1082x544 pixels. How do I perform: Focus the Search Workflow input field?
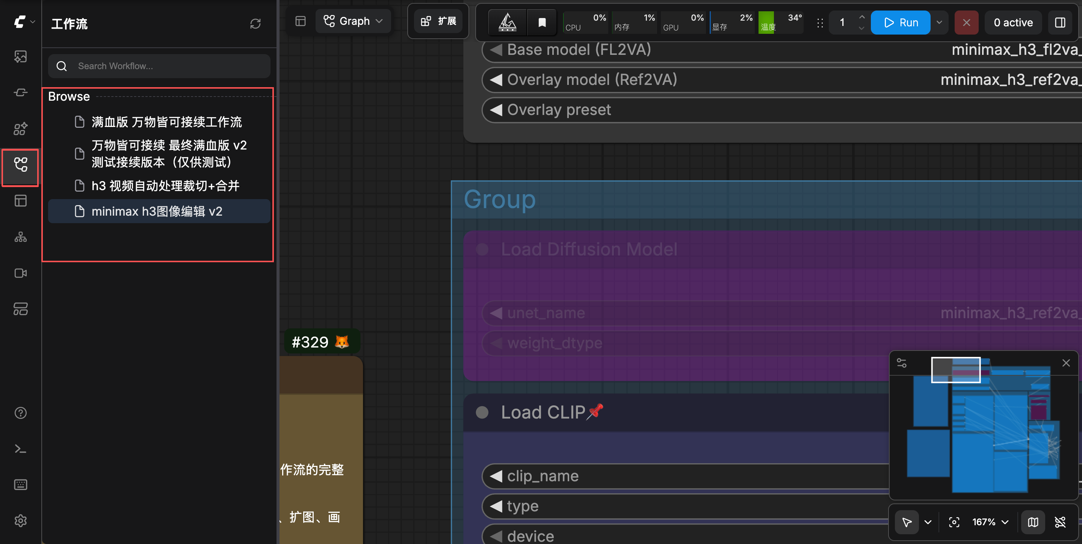pyautogui.click(x=159, y=66)
